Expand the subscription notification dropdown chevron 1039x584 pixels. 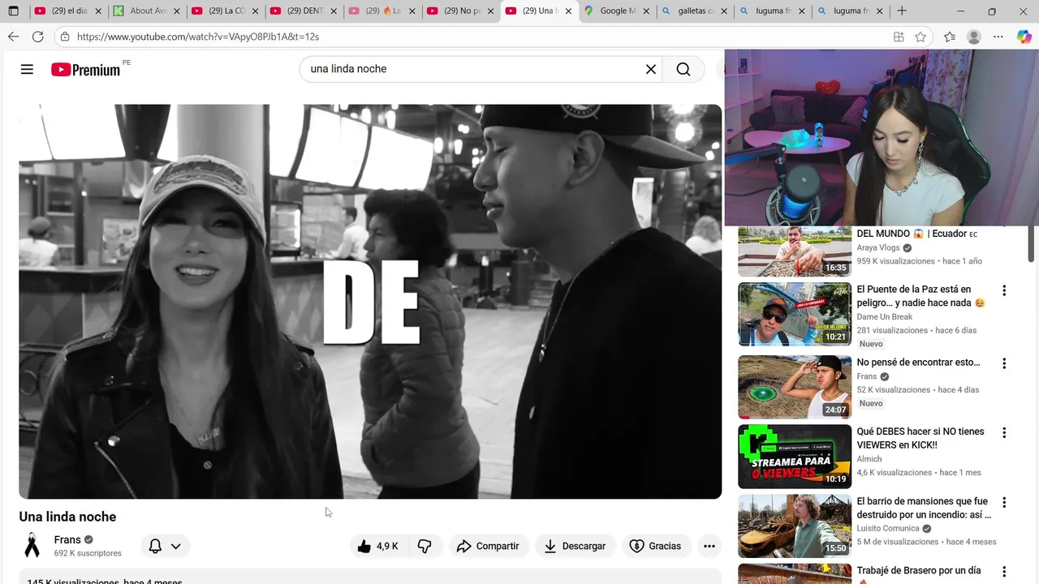click(x=175, y=546)
